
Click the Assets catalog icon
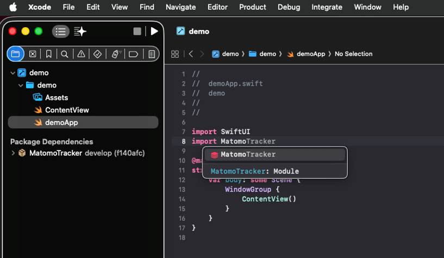[37, 97]
